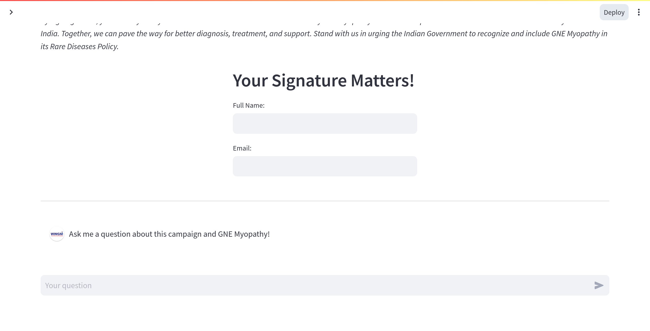Click the "Full Name:" label
This screenshot has height=331, width=650.
(249, 105)
